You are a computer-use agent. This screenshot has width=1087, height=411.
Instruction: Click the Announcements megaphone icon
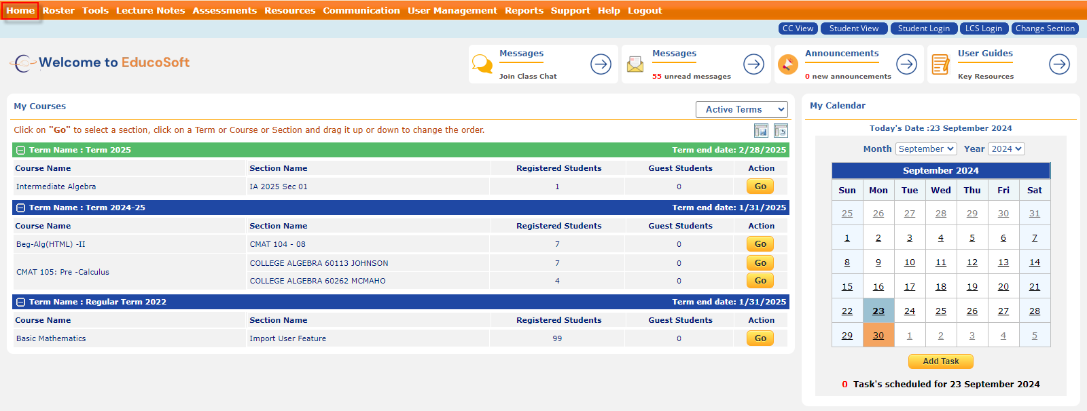[787, 64]
